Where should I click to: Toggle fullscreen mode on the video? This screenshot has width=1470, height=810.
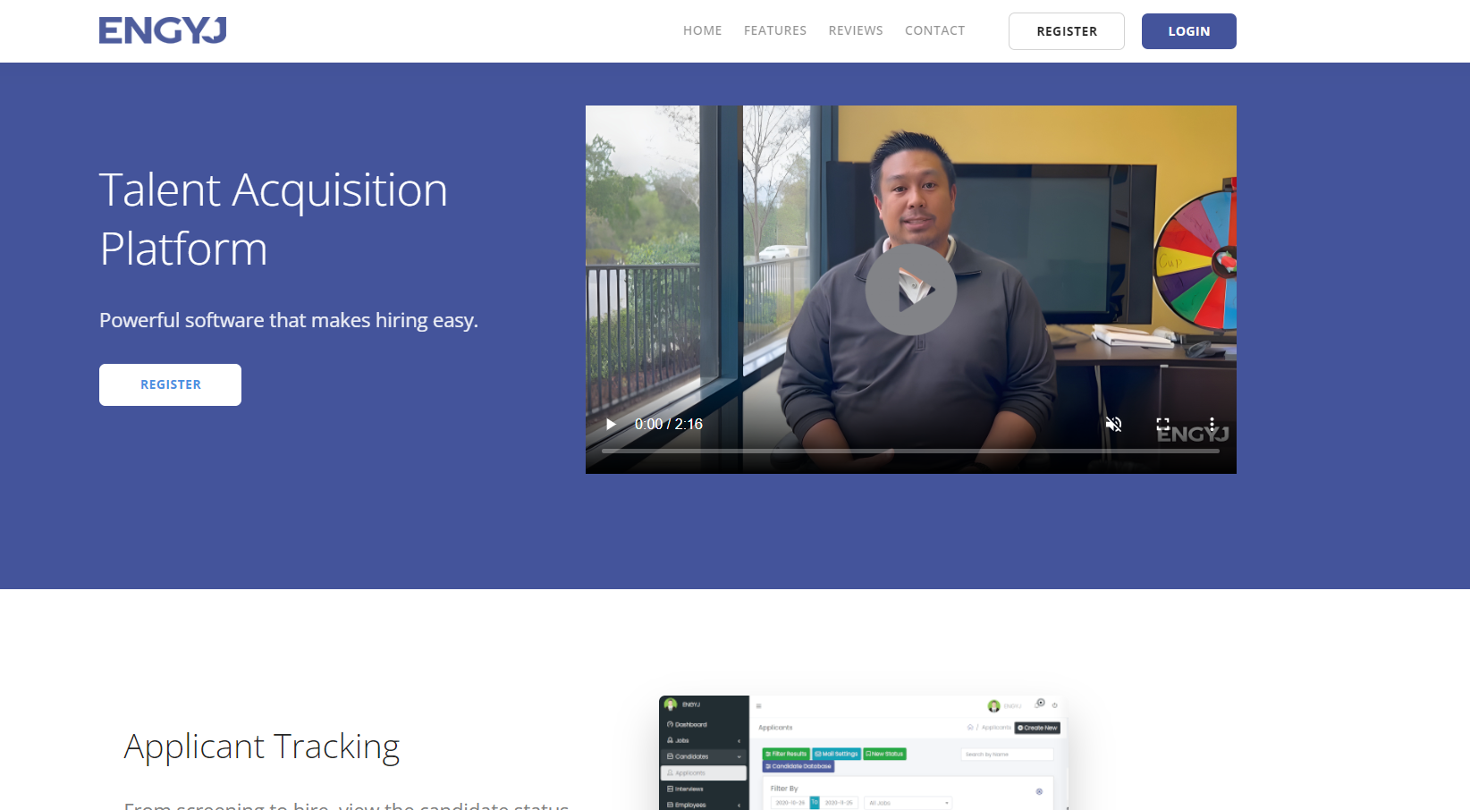[1162, 424]
